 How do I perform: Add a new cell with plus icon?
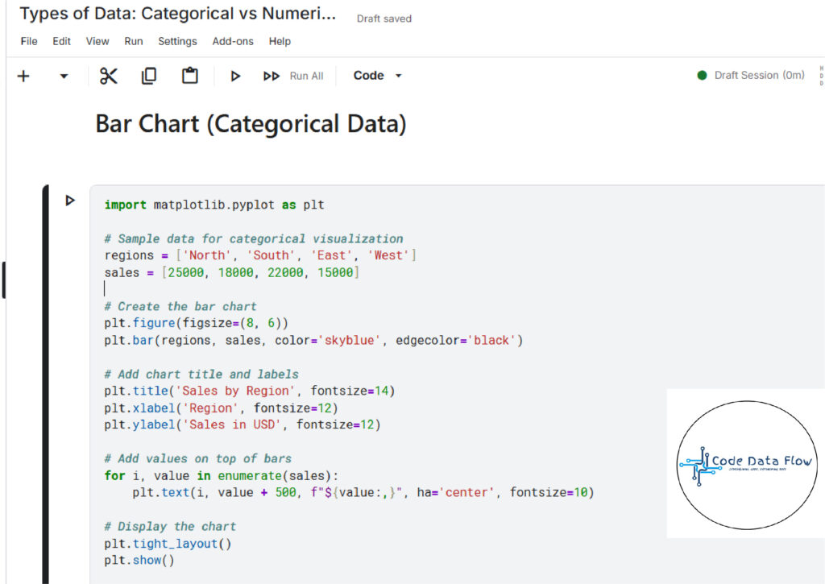(23, 77)
